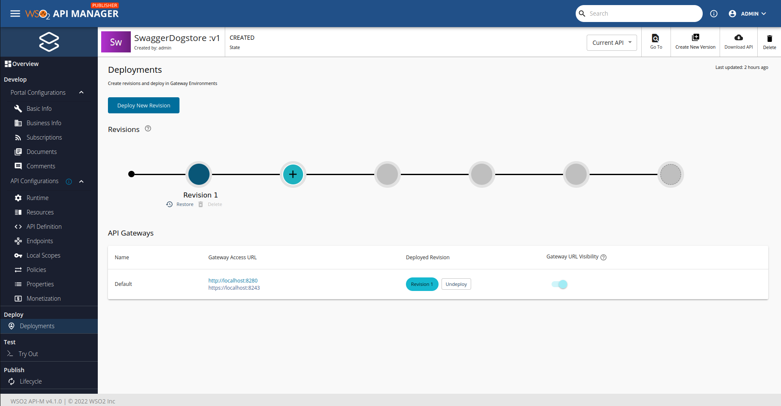Click the Restore text under Revision 1
This screenshot has width=781, height=406.
click(x=185, y=204)
